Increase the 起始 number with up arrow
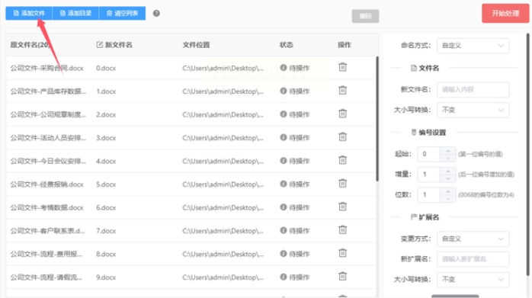Screen dimensions: 532x298 448,151
